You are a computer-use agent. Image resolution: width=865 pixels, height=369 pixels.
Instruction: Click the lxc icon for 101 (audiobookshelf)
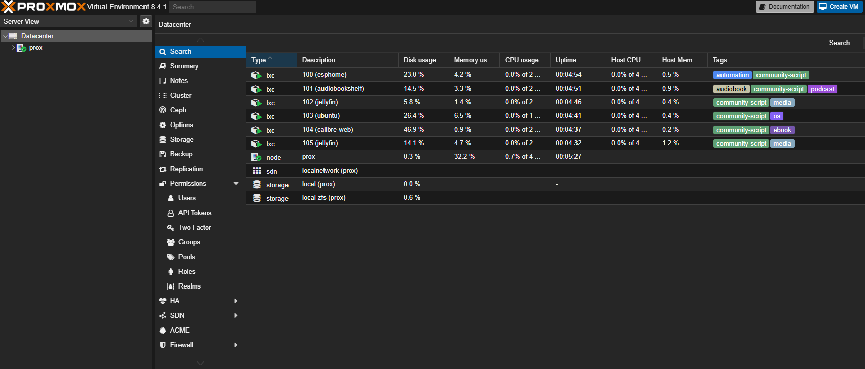pos(257,89)
